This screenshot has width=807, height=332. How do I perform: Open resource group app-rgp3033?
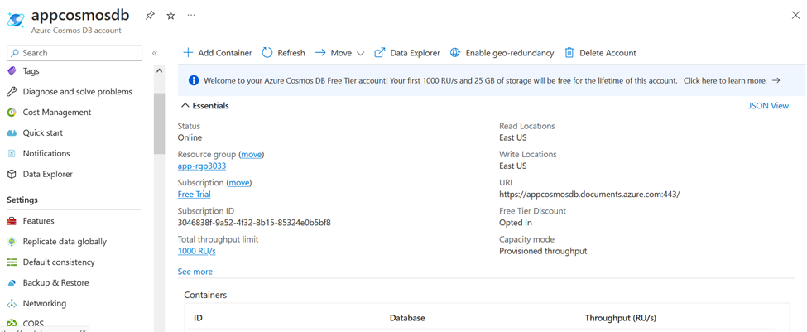(x=202, y=166)
